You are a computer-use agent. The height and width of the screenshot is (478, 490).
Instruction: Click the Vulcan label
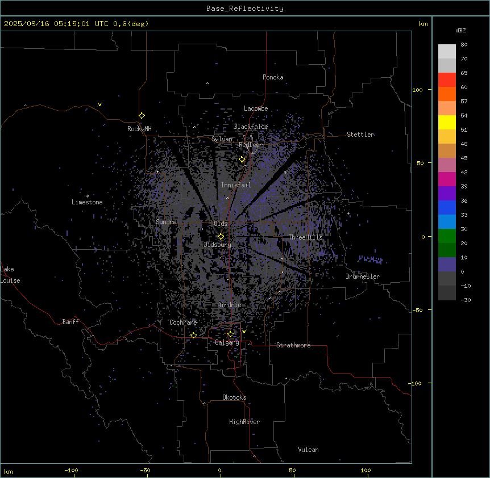tap(308, 450)
